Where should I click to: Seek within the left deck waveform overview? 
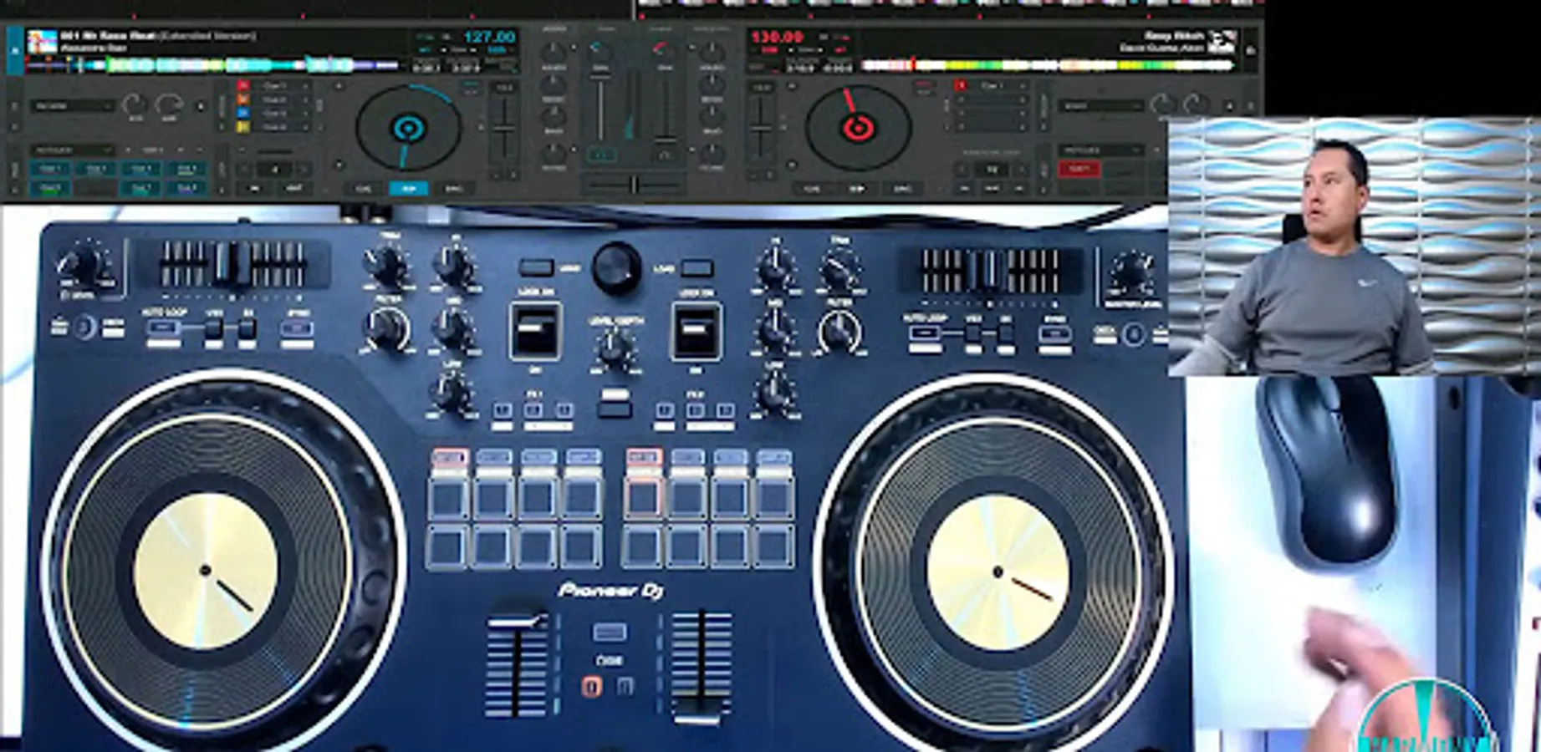click(212, 65)
